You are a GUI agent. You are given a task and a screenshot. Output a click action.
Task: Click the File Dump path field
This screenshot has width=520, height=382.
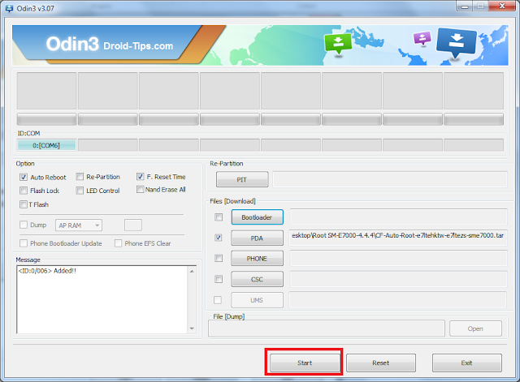[327, 328]
